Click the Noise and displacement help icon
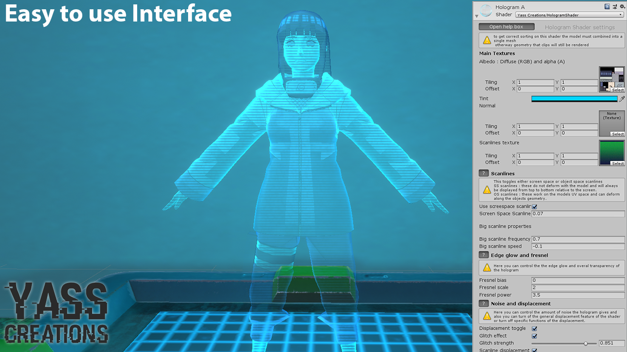This screenshot has height=352, width=627. point(483,303)
